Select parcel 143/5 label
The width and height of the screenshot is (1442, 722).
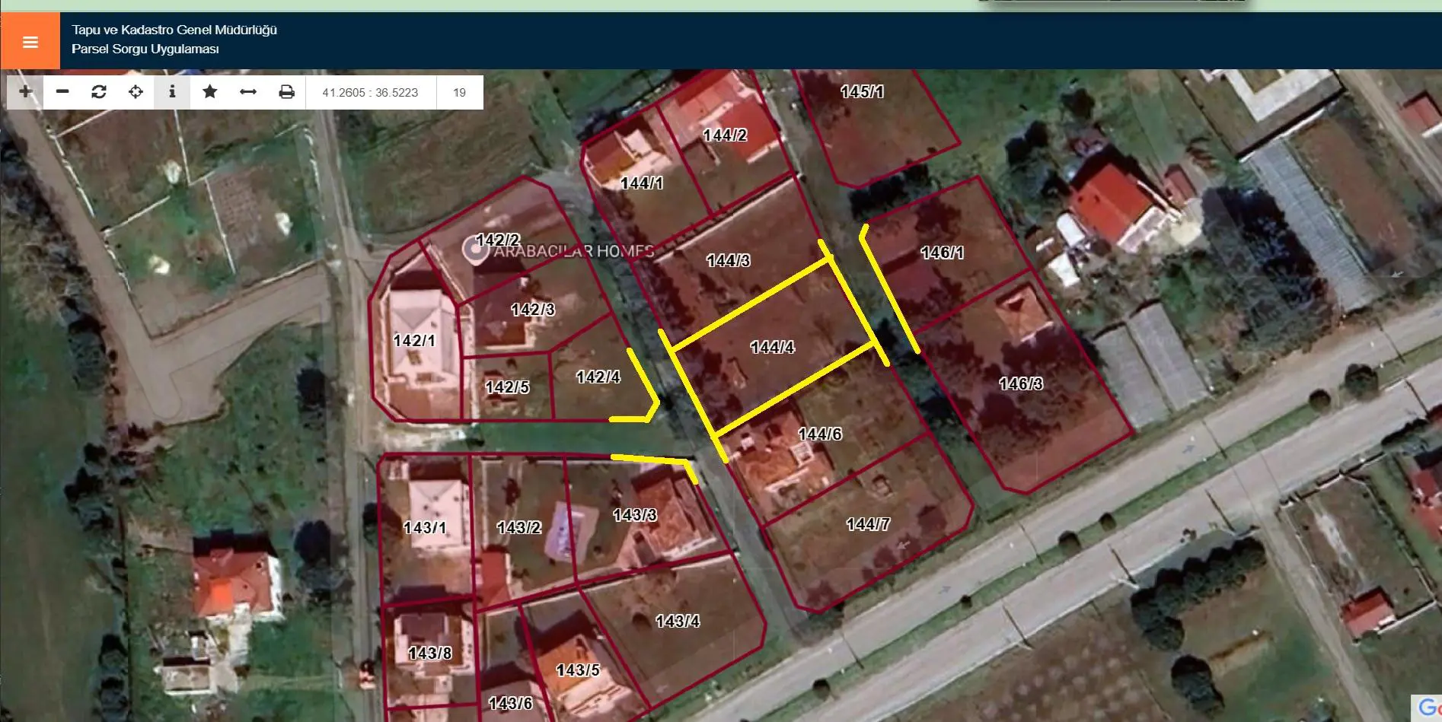pyautogui.click(x=578, y=670)
